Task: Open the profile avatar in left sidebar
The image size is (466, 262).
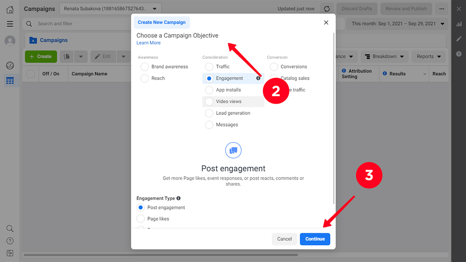Action: (x=10, y=41)
